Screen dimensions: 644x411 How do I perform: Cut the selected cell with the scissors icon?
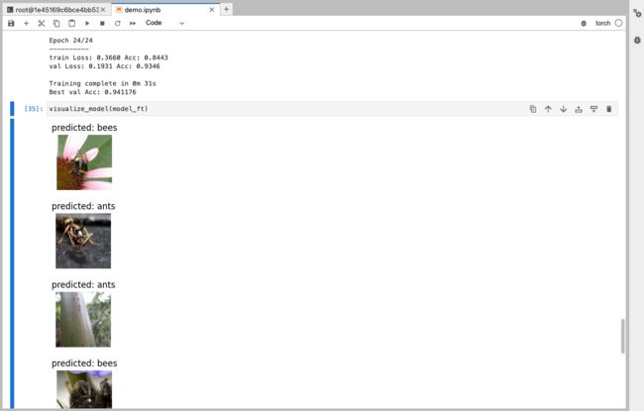42,24
